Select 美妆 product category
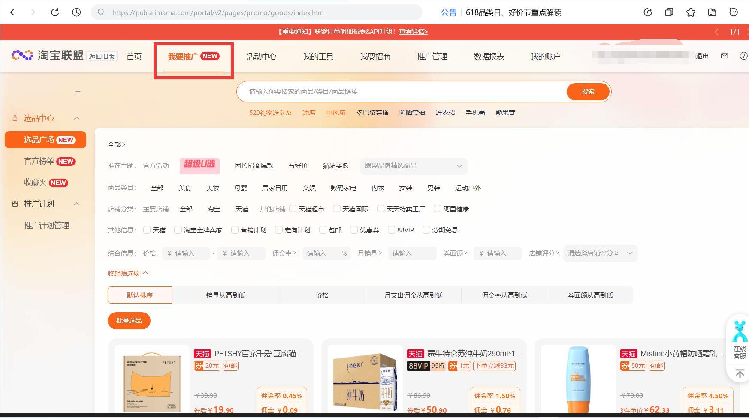 point(213,188)
